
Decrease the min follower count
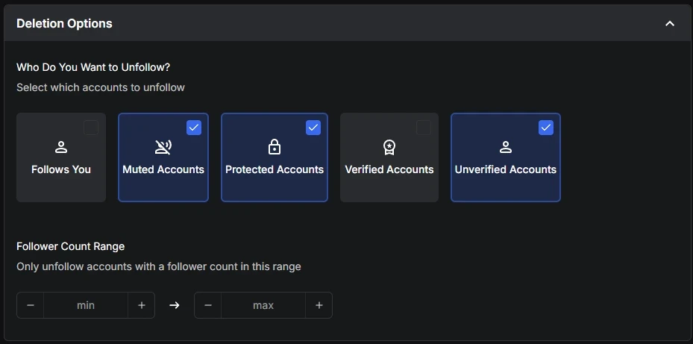pyautogui.click(x=31, y=305)
